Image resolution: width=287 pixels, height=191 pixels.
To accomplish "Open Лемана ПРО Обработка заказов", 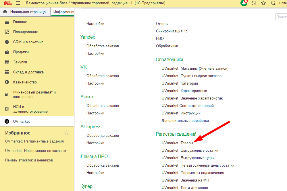I will point(103,165).
